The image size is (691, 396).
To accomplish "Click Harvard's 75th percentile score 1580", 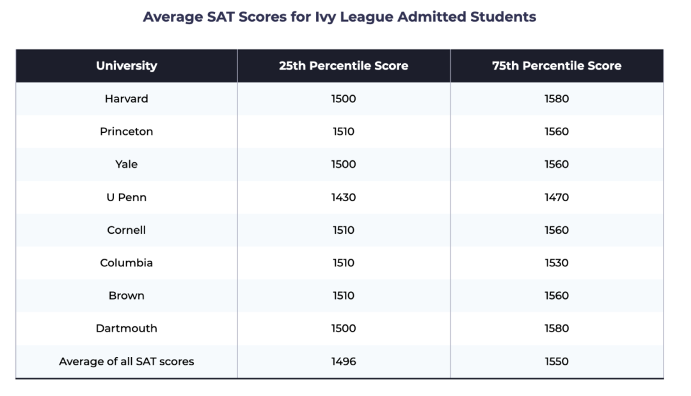I will pos(556,99).
